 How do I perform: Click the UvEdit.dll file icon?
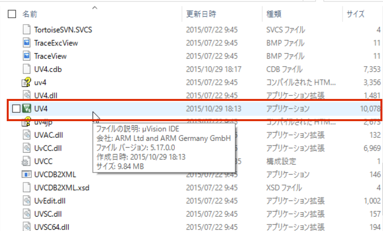pyautogui.click(x=27, y=201)
